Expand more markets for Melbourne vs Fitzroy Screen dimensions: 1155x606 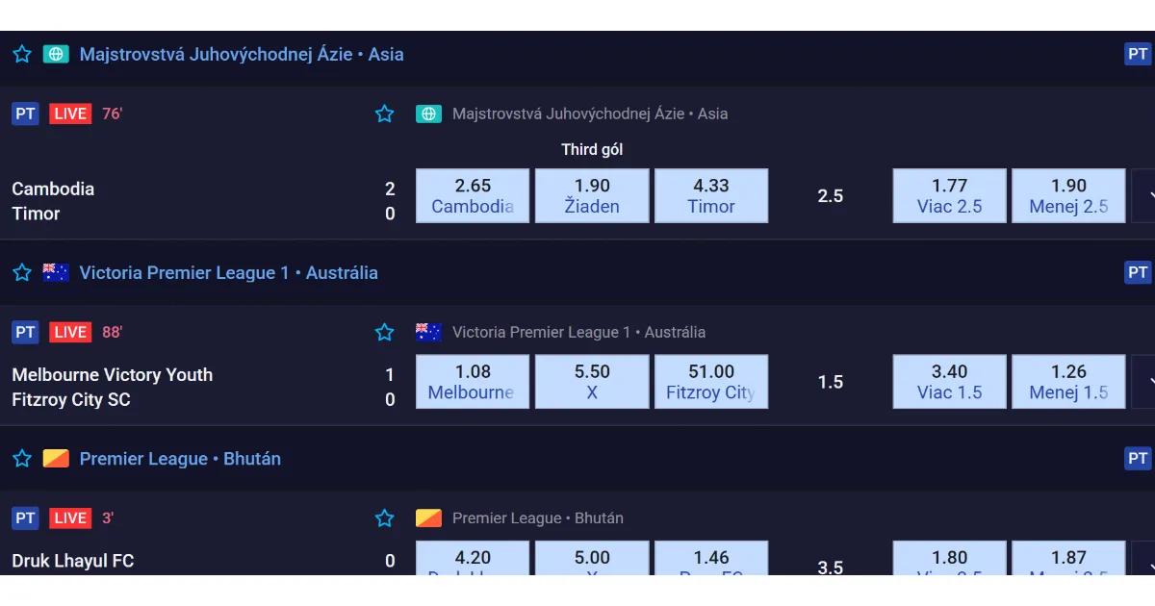click(1143, 382)
